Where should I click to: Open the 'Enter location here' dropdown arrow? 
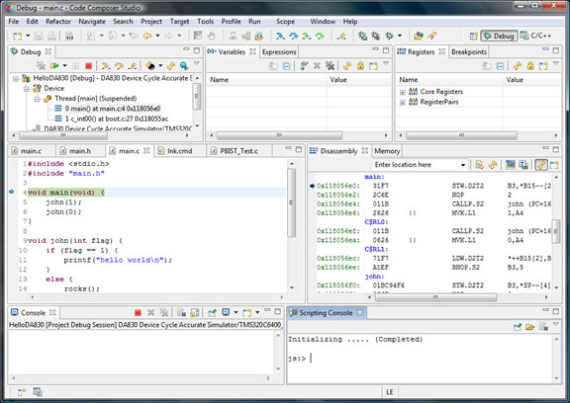click(463, 165)
